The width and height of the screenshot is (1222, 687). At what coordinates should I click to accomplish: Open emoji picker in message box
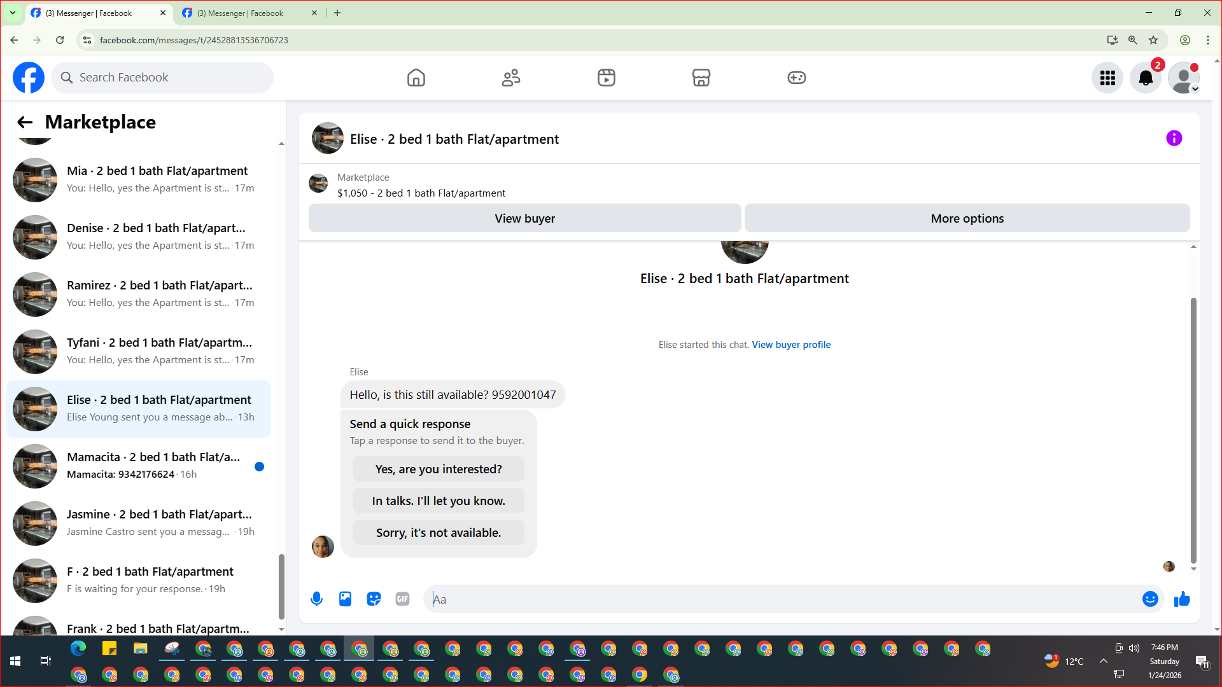1150,599
